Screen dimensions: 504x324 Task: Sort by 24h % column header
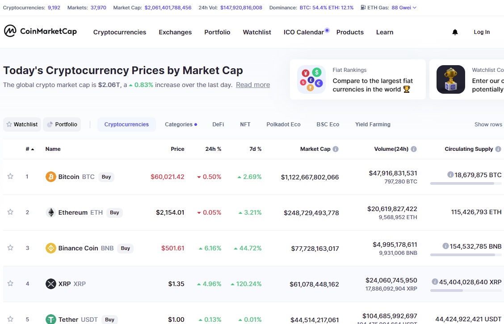[x=213, y=149]
